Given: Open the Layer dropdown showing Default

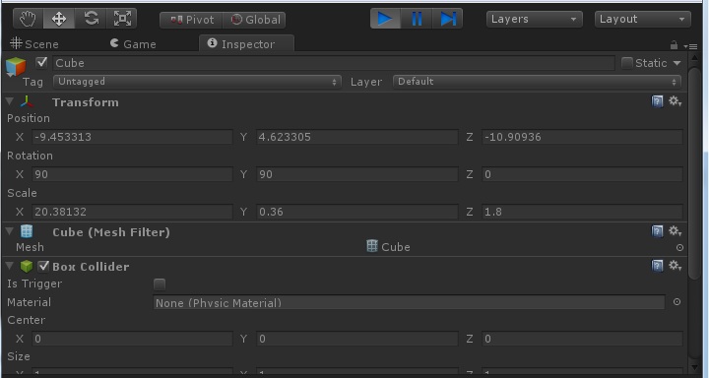Looking at the screenshot, I should (538, 82).
